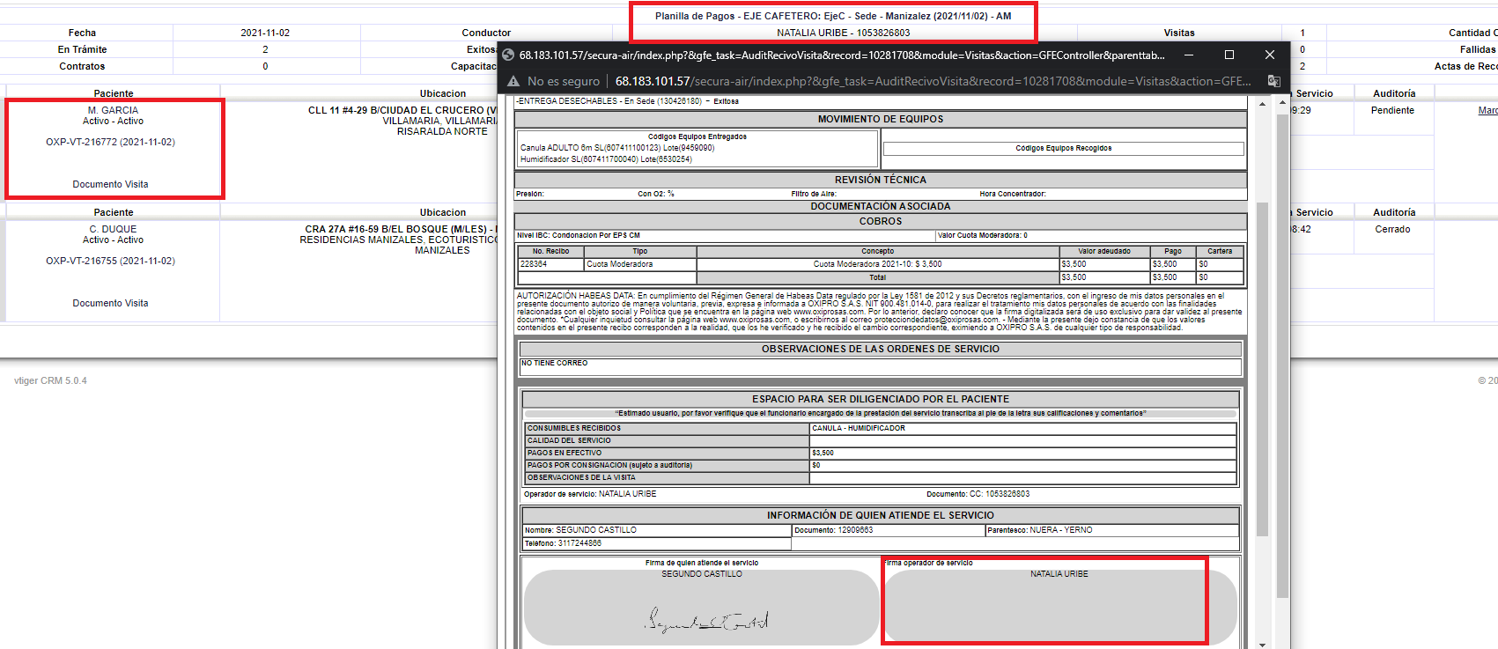Click 'Cuota Moderadora 2021-10: $ 3,500' concept cell
This screenshot has width=1498, height=649.
pos(878,264)
